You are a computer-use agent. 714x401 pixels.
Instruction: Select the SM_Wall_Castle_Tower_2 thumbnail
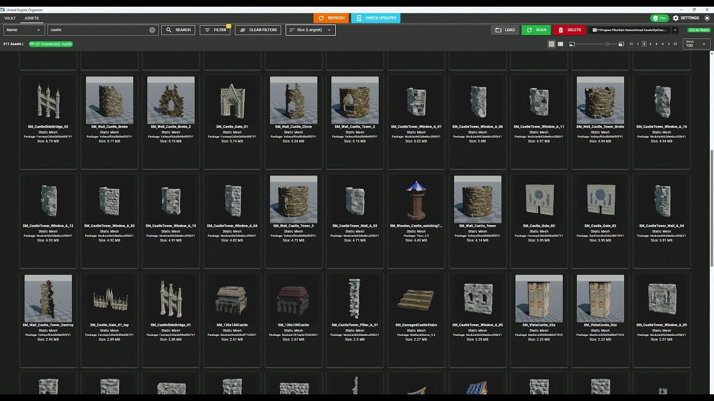355,100
